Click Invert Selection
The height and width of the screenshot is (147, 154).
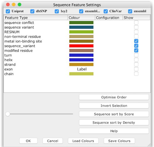[x=114, y=106]
